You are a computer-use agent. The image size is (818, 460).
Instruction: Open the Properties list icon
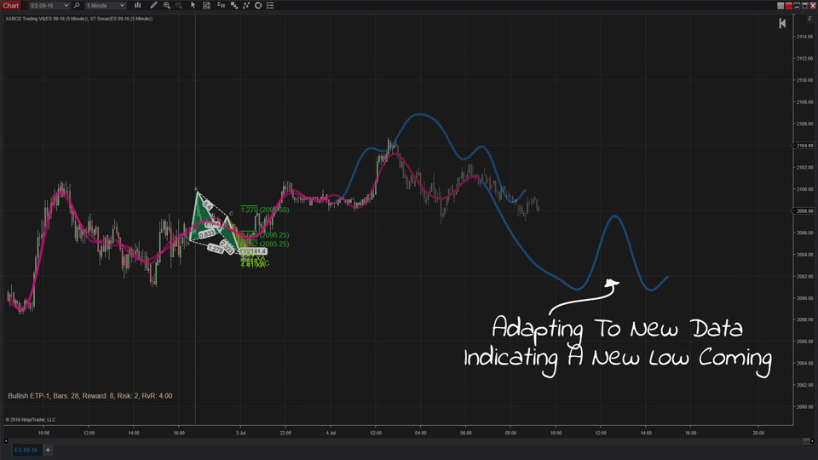[270, 5]
